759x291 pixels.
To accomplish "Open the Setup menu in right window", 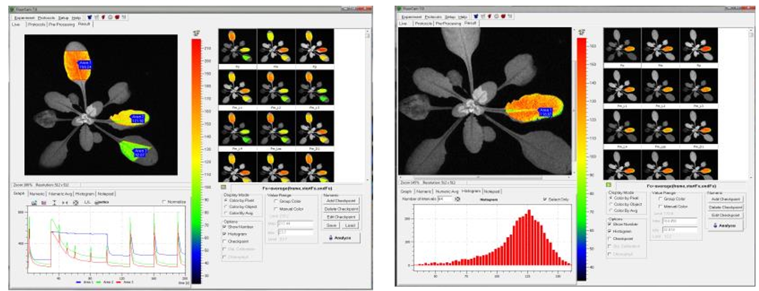I will [450, 17].
